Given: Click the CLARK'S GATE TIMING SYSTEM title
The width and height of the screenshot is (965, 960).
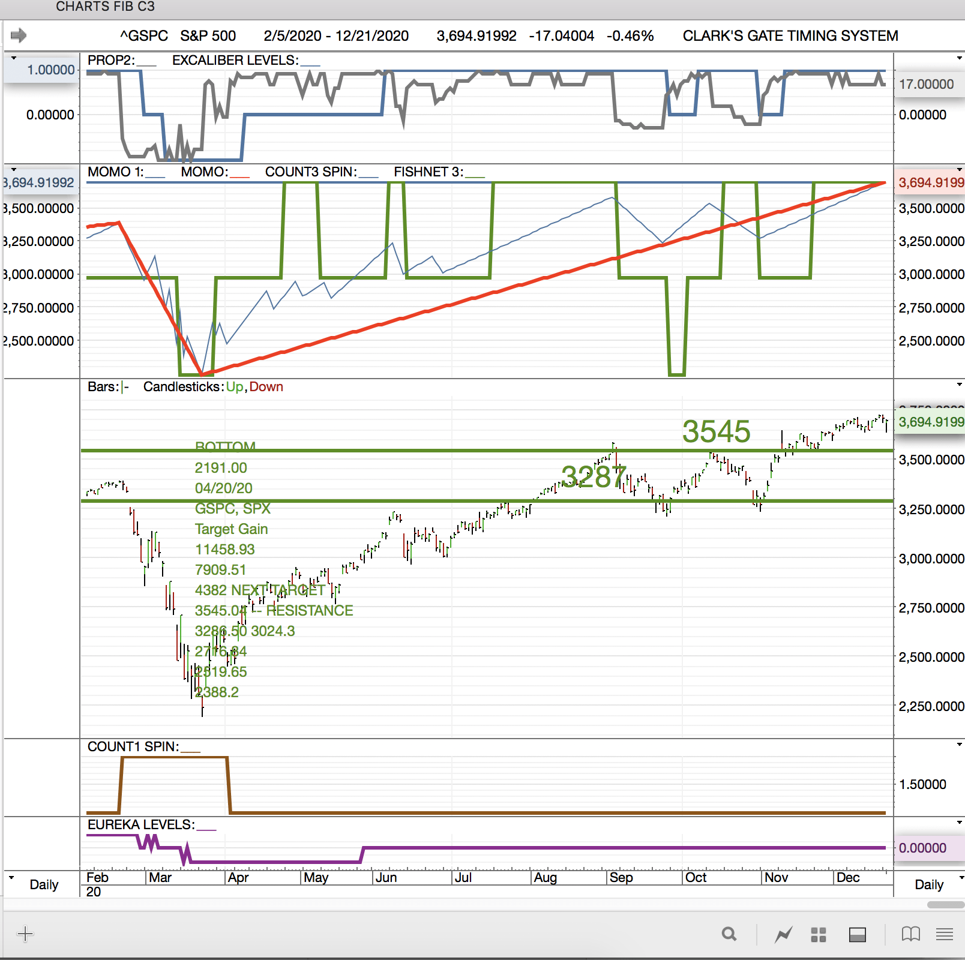Looking at the screenshot, I should 790,35.
